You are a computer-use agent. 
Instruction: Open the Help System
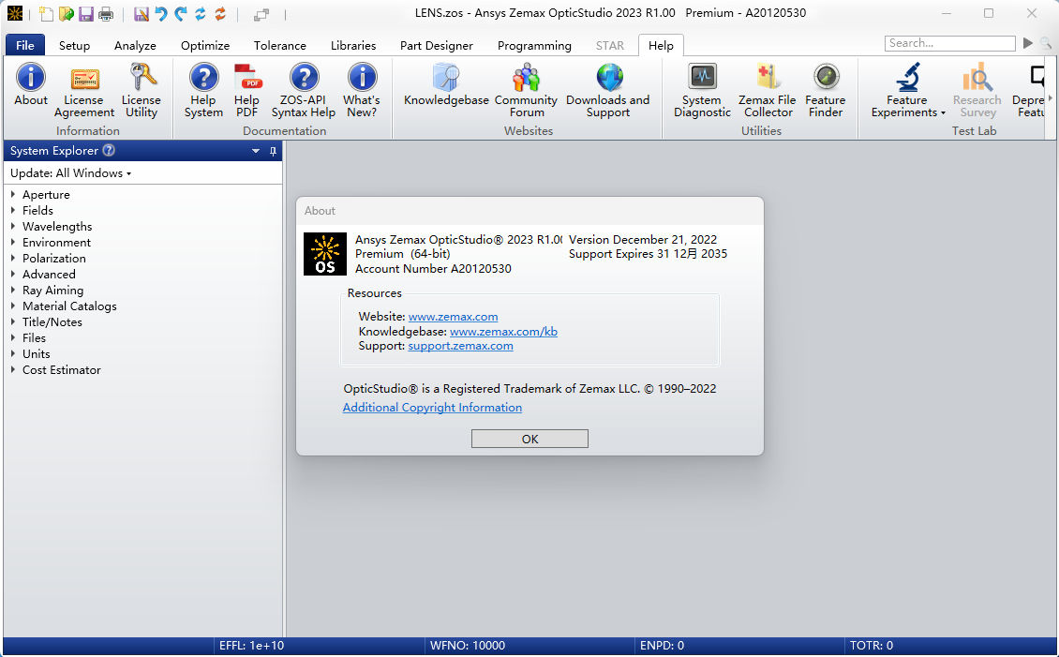pyautogui.click(x=203, y=91)
